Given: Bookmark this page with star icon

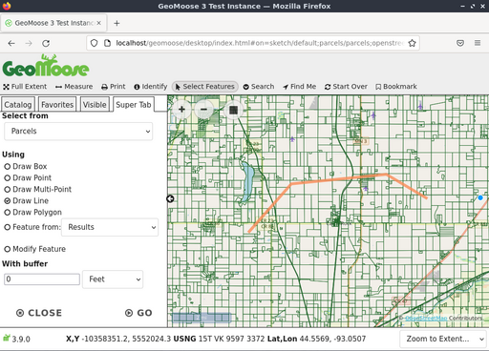Looking at the screenshot, I should point(412,43).
